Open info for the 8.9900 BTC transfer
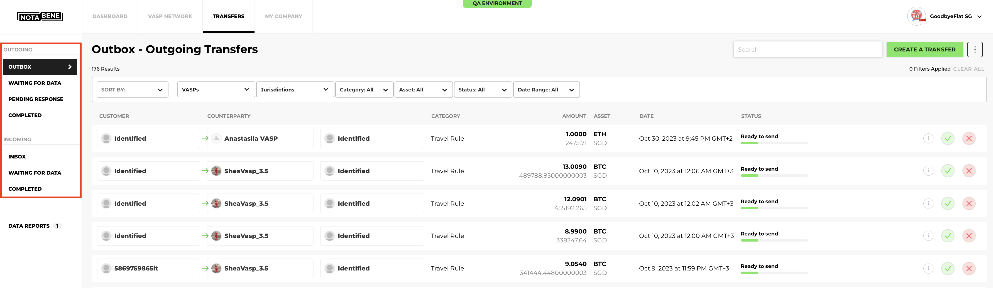Image resolution: width=993 pixels, height=288 pixels. pos(928,236)
